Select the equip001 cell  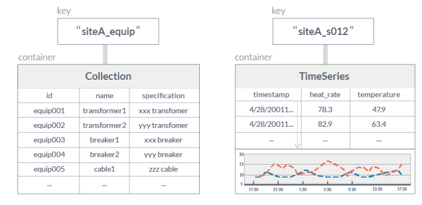click(x=49, y=110)
